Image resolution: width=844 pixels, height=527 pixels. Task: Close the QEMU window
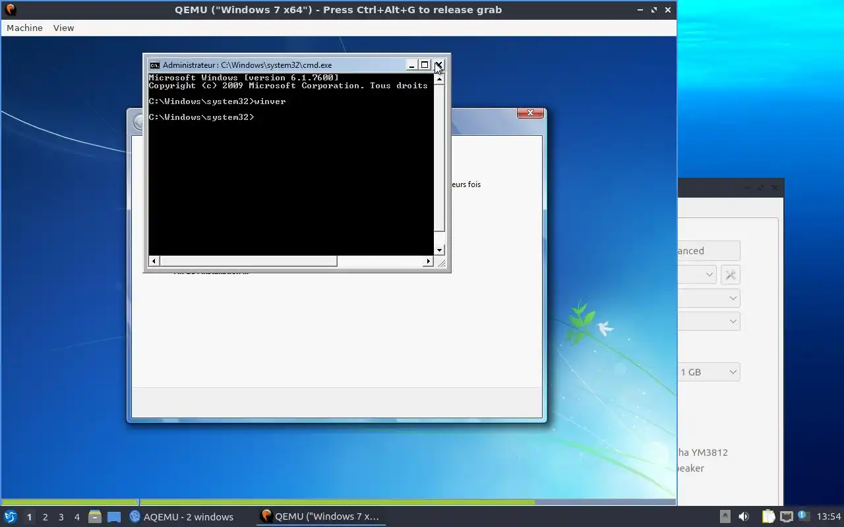coord(668,10)
